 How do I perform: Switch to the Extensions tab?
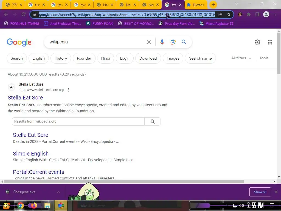tap(195, 5)
